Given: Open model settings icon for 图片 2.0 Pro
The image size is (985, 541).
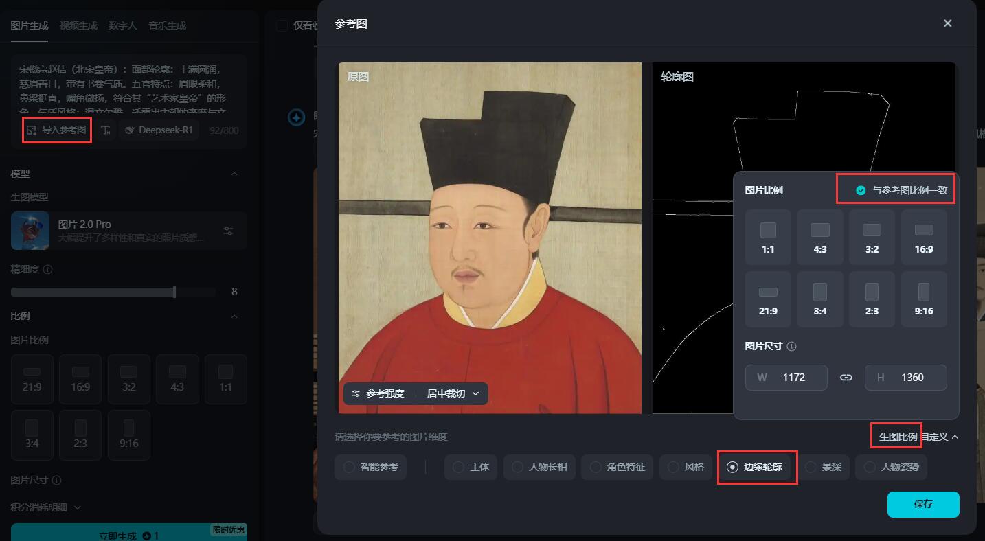Looking at the screenshot, I should pyautogui.click(x=229, y=231).
